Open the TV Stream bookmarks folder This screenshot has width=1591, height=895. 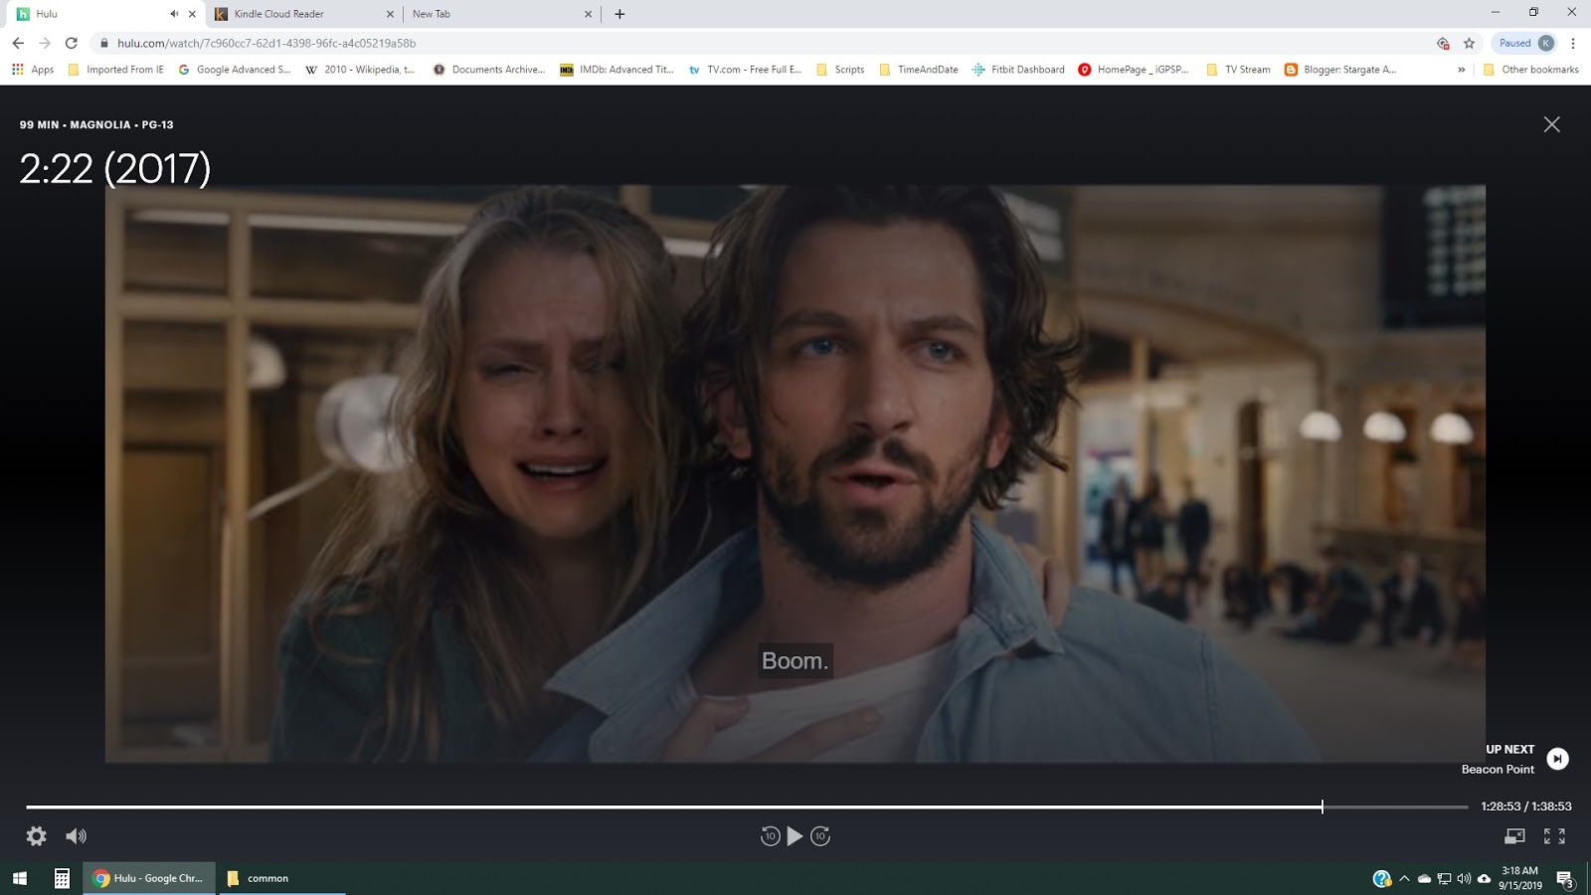coord(1238,70)
